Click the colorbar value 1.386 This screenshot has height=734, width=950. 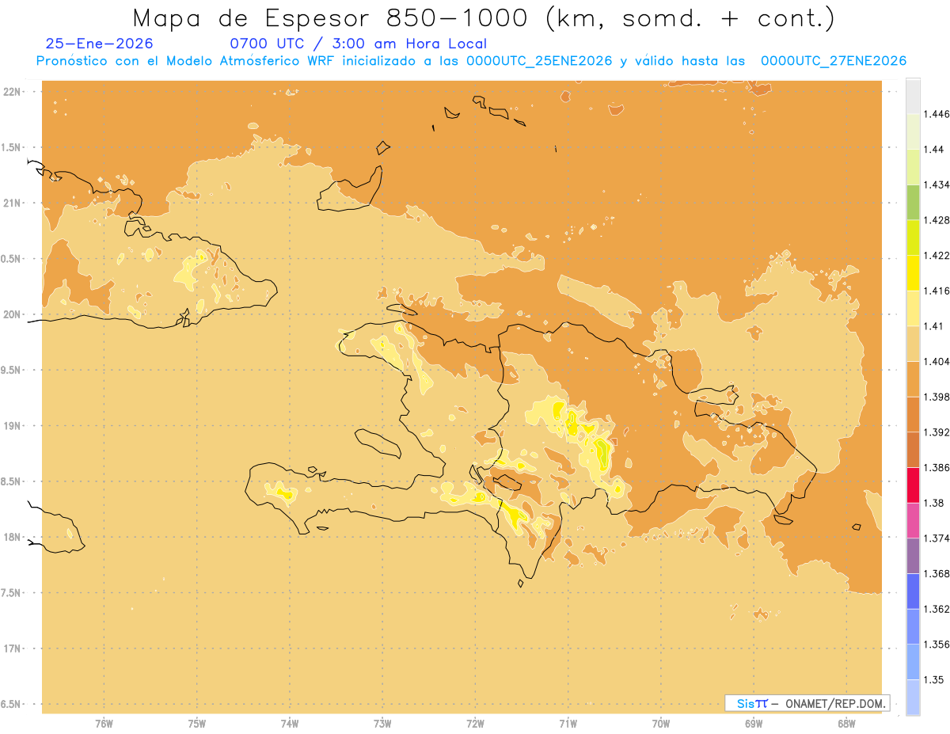pos(937,467)
